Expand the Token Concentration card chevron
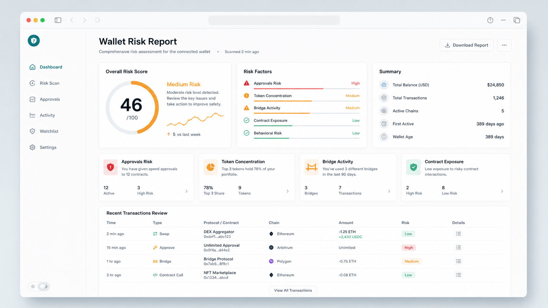Image resolution: width=548 pixels, height=308 pixels. [288, 191]
